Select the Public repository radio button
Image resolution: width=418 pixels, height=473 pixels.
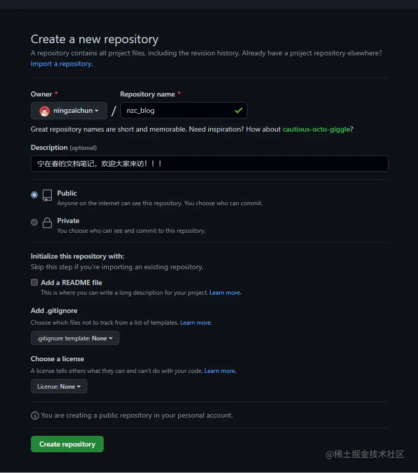tap(34, 195)
